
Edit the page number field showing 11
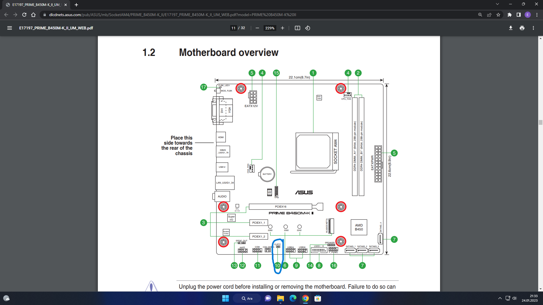pos(233,28)
